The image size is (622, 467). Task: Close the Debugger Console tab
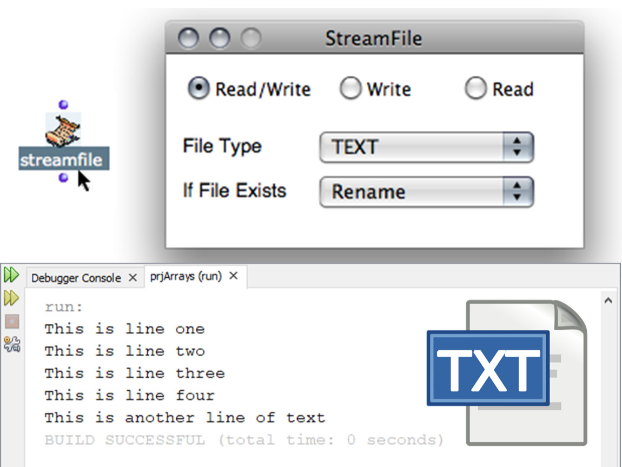coord(133,278)
